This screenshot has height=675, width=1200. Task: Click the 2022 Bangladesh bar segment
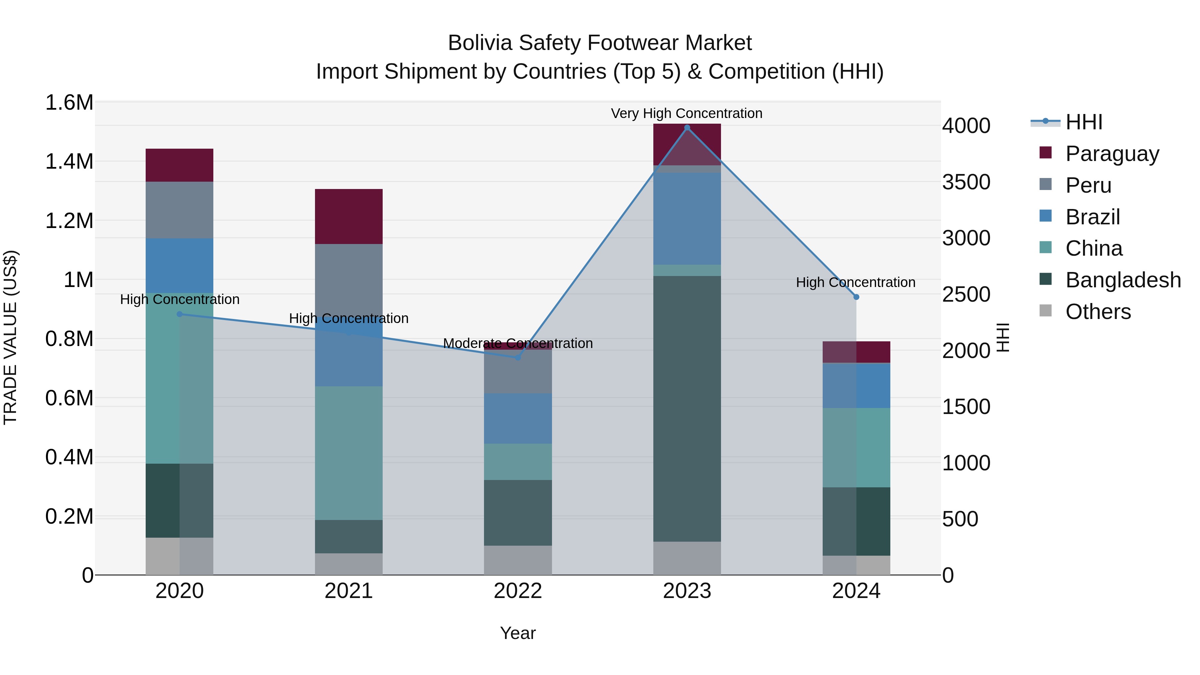click(x=518, y=512)
